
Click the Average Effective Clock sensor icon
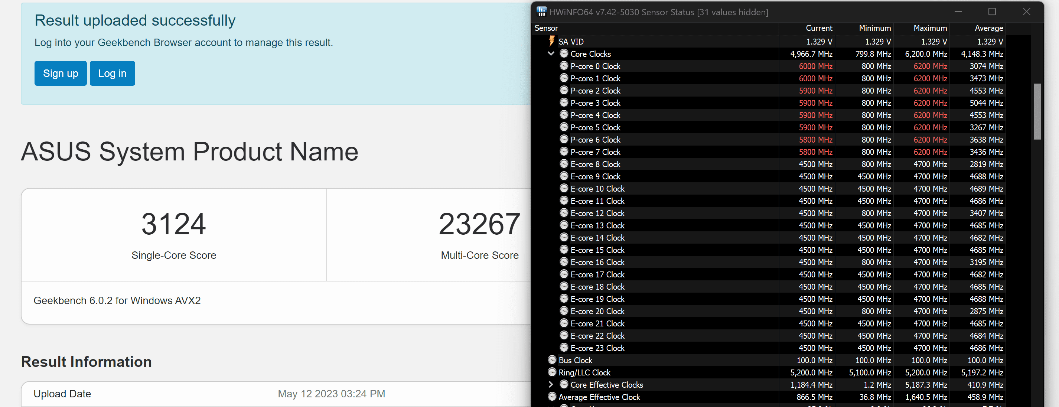552,397
